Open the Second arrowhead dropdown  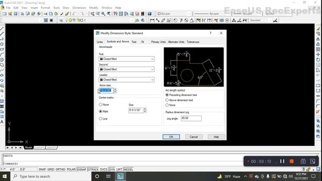click(126, 69)
